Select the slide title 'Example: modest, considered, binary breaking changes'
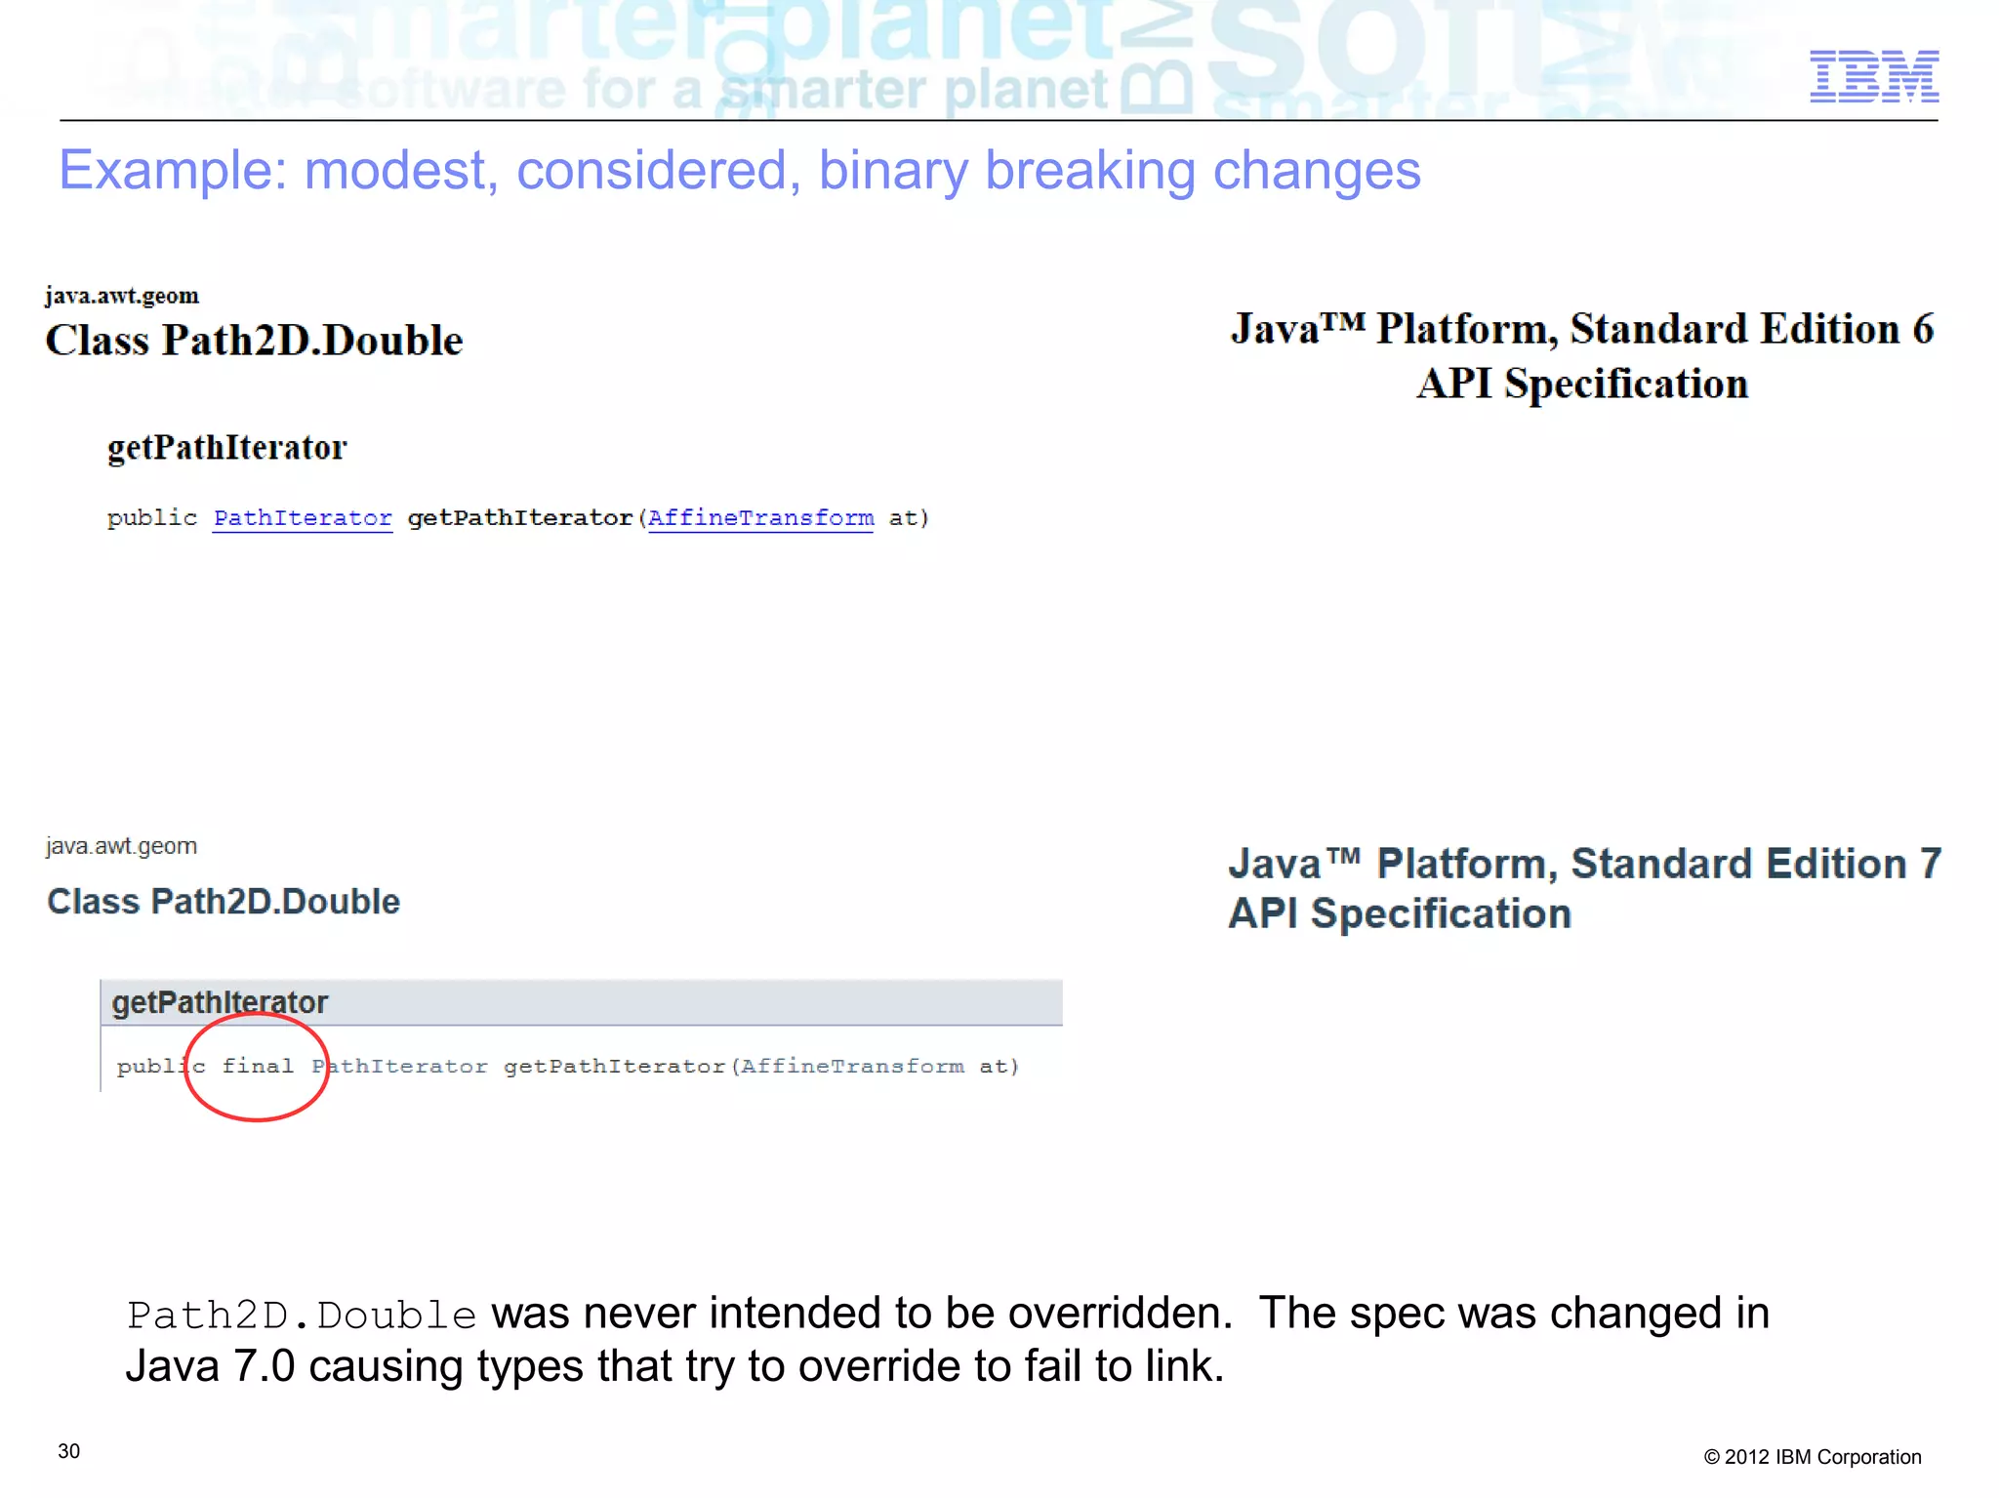 (x=739, y=170)
